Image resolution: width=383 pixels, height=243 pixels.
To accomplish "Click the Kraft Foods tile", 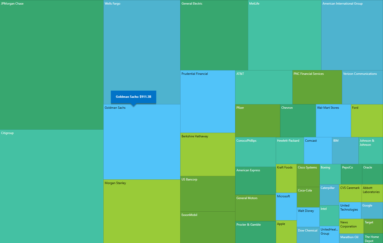I will tap(286, 178).
